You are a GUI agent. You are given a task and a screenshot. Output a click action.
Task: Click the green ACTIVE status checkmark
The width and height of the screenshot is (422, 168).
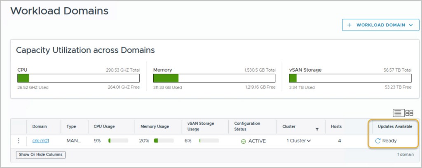click(x=243, y=141)
